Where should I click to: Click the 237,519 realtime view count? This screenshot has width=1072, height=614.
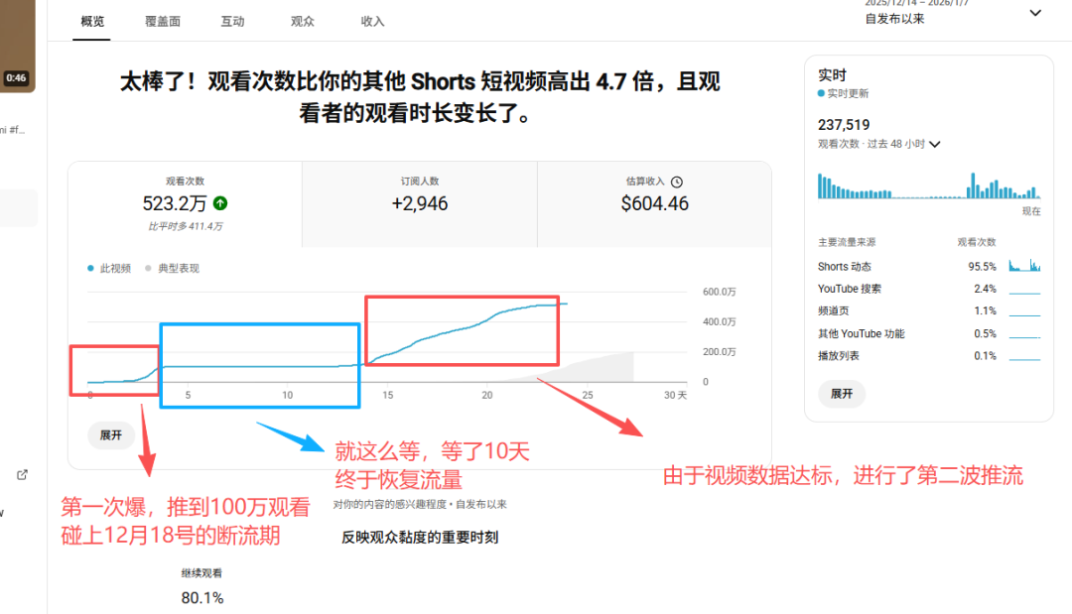pos(844,125)
